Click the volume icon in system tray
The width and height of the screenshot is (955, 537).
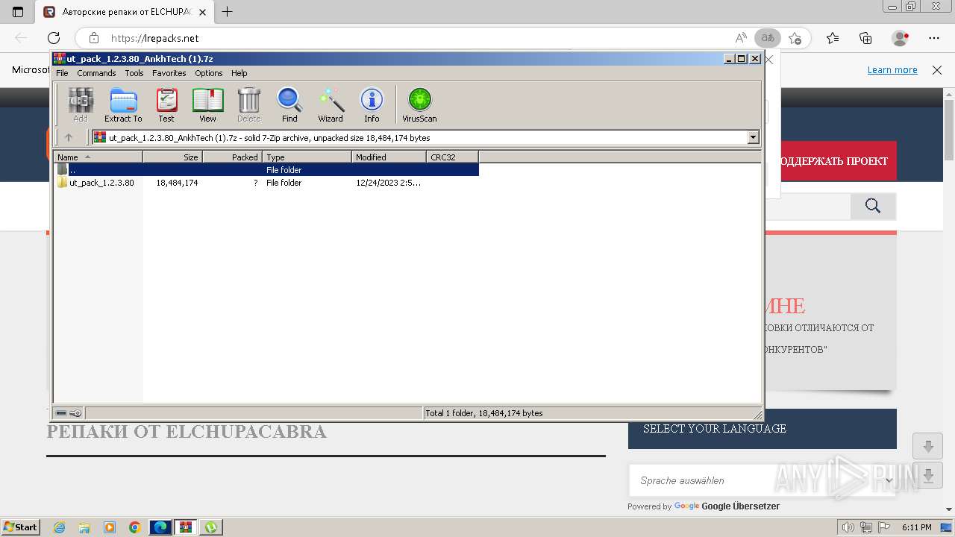[x=848, y=527]
